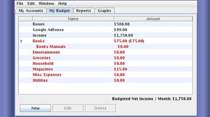
Task: Click the Entertainment $0.00 amount
Action: [x=119, y=52]
